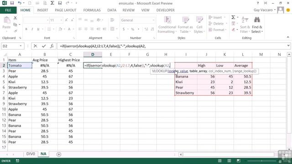
Task: Click the vertical scrollbar up arrow
Action: click(289, 54)
